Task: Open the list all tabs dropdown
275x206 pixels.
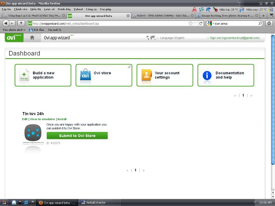Action: pyautogui.click(x=272, y=16)
